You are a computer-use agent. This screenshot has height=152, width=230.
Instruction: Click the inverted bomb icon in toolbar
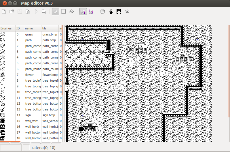[x=119, y=12]
